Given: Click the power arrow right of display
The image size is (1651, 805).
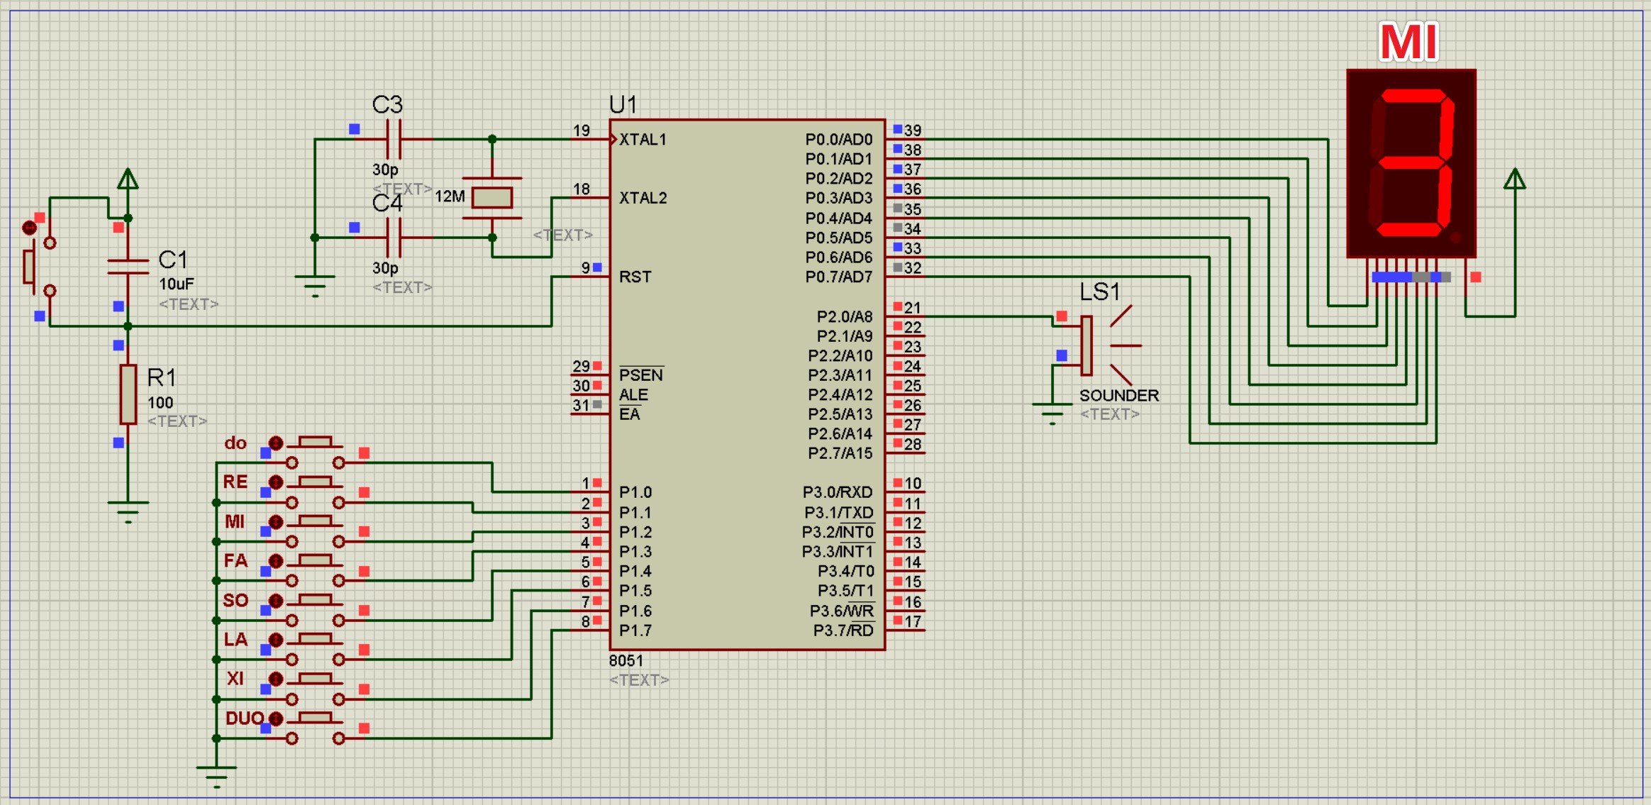Looking at the screenshot, I should [x=1514, y=180].
